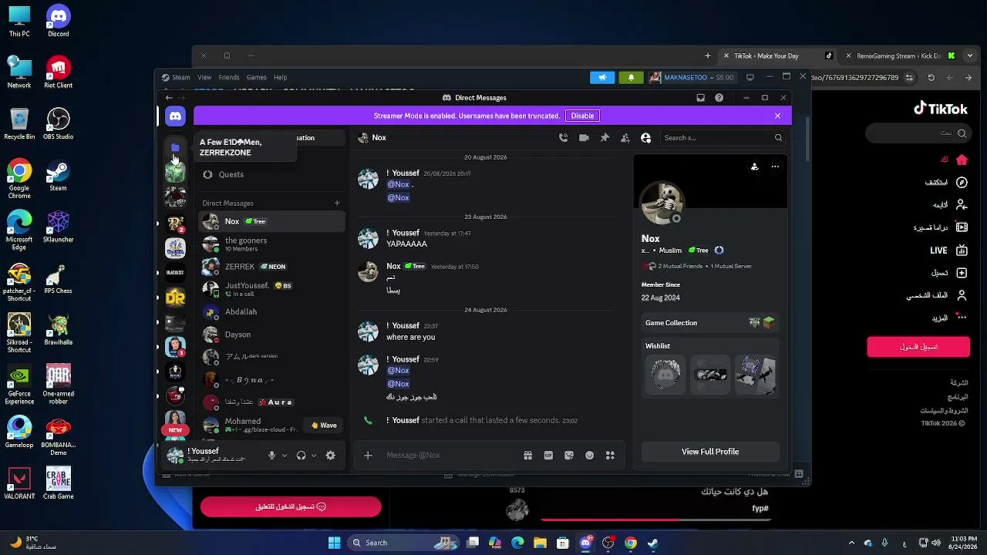The height and width of the screenshot is (555, 987).
Task: Open Abdallah direct message
Action: (x=271, y=312)
